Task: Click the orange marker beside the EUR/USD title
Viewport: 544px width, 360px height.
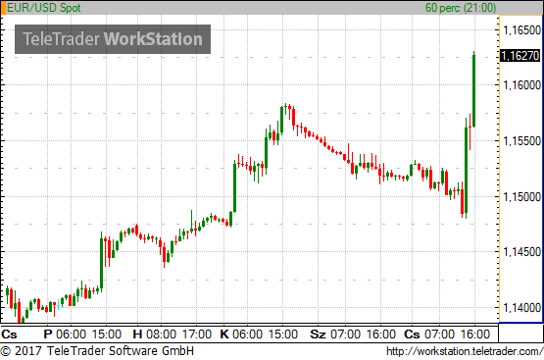Action: (x=3, y=8)
